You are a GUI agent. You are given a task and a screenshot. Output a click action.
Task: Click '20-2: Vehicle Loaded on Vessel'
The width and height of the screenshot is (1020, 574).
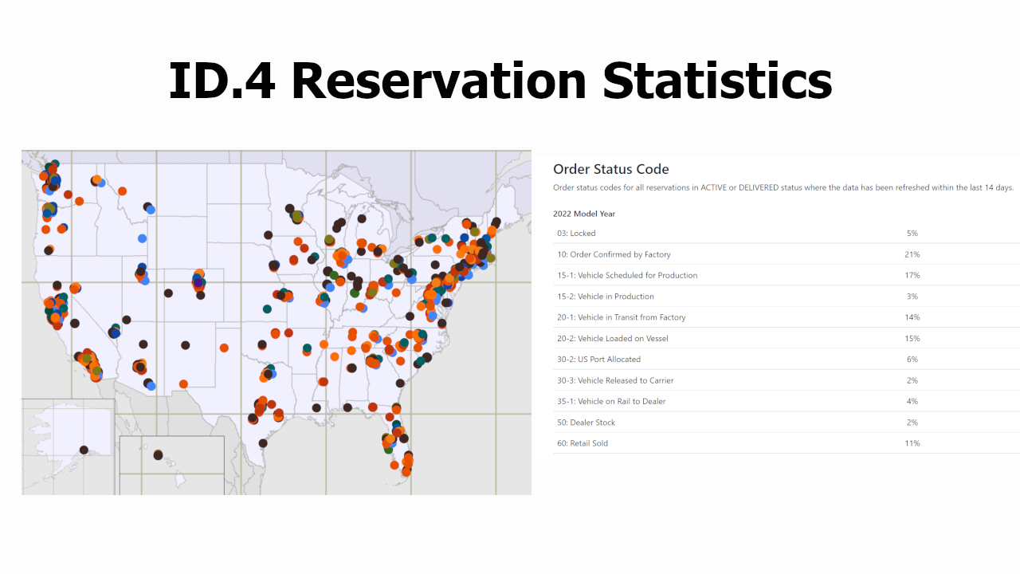coord(613,339)
